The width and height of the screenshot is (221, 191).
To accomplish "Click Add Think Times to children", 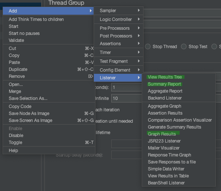I will pyautogui.click(x=36, y=19).
